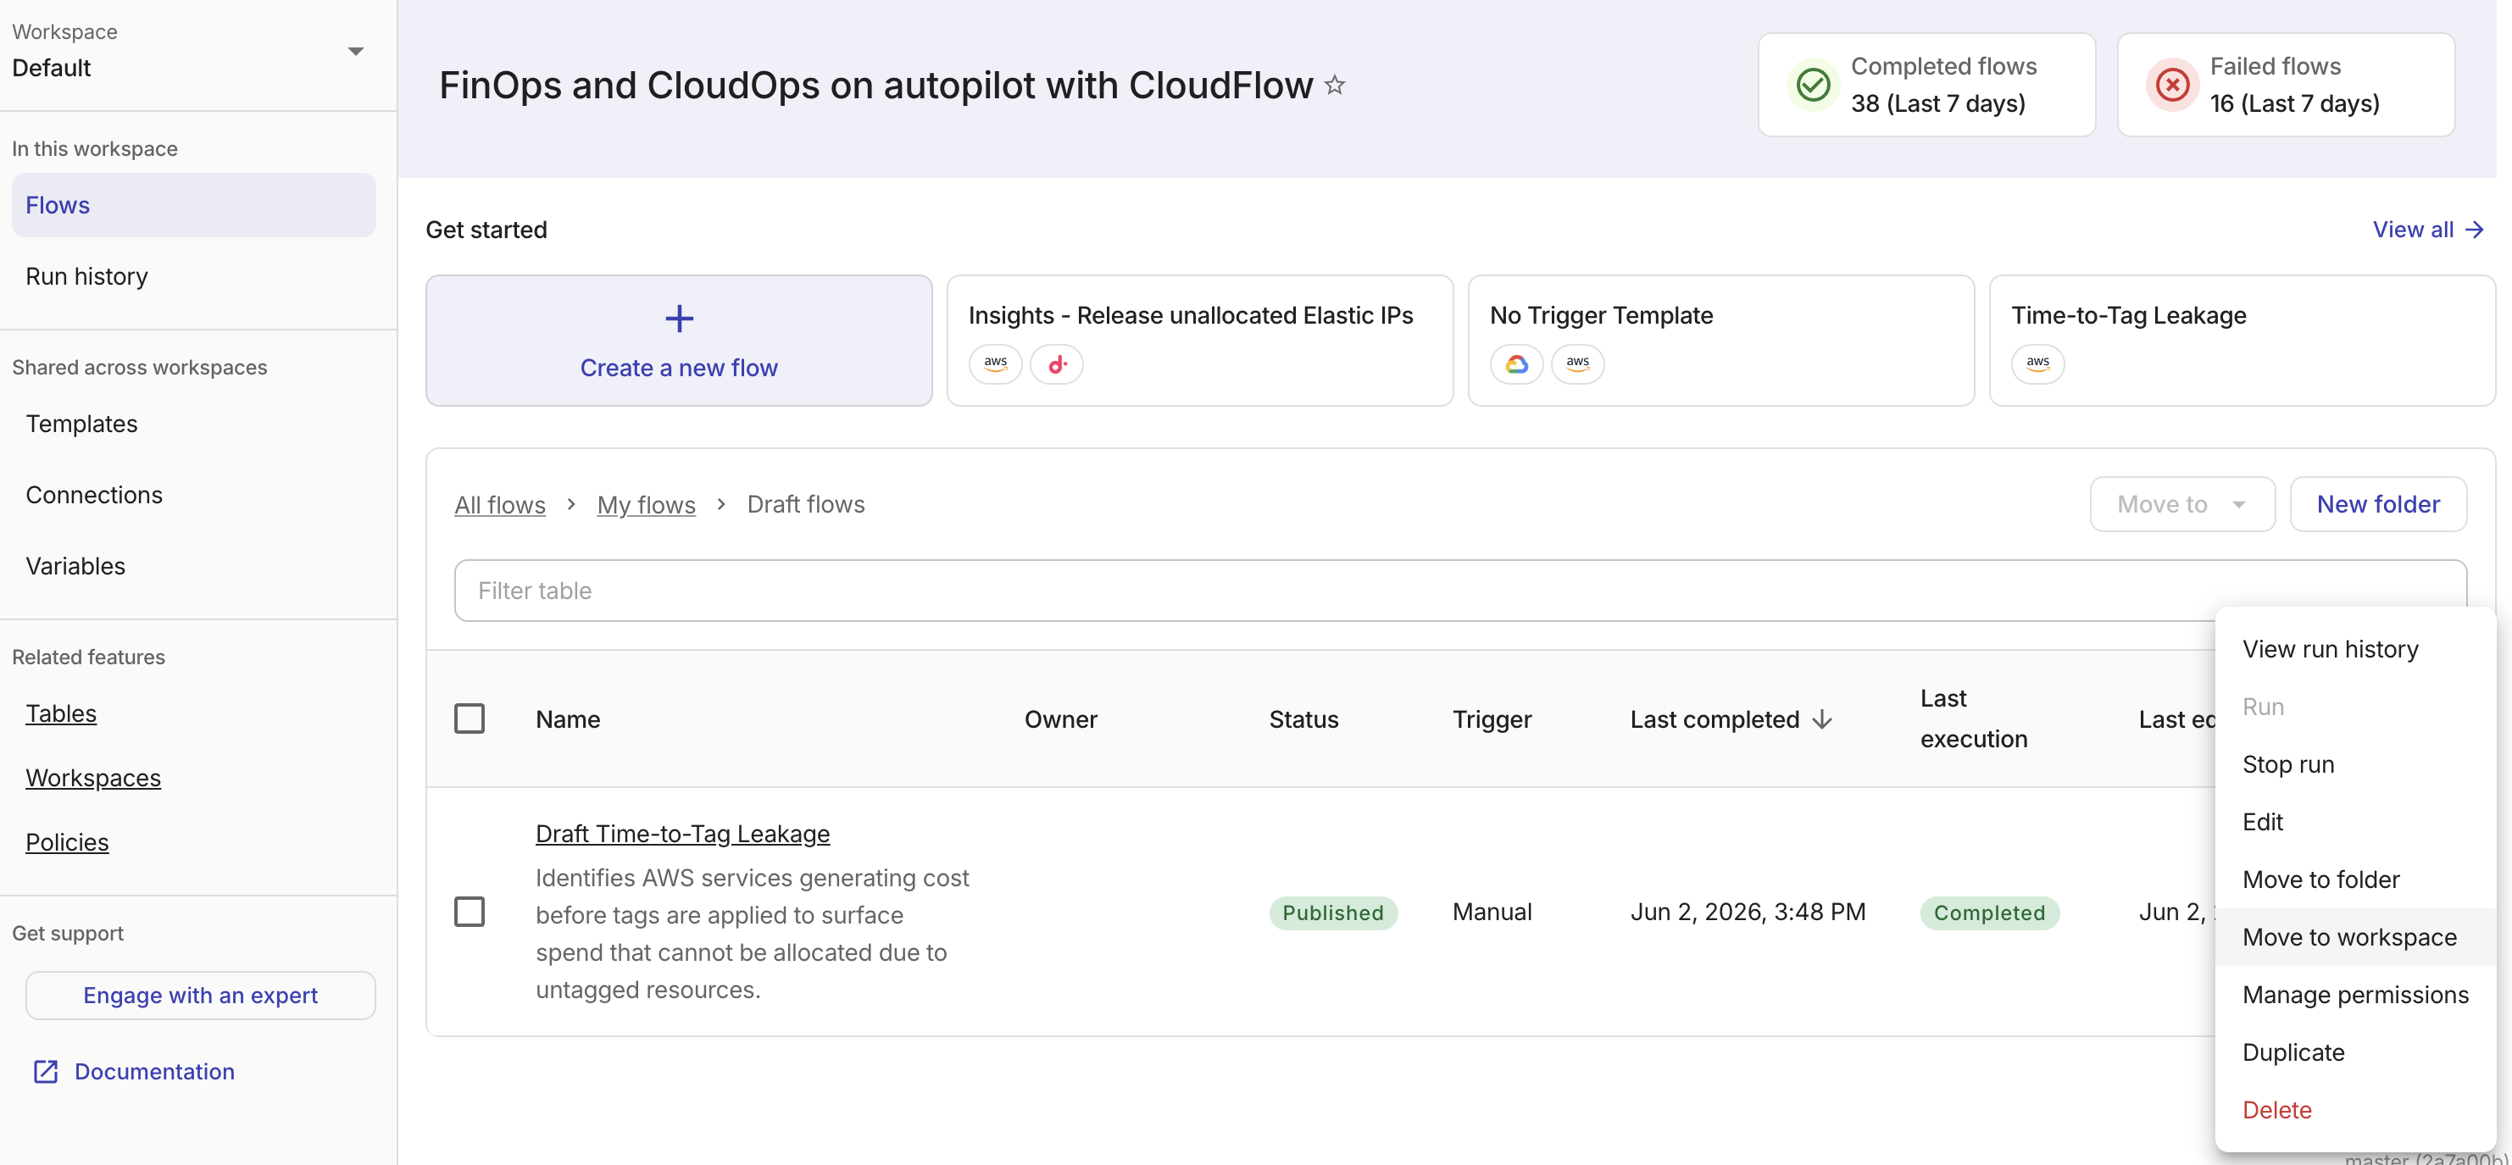Select Move to workspace menu entry

click(x=2356, y=937)
